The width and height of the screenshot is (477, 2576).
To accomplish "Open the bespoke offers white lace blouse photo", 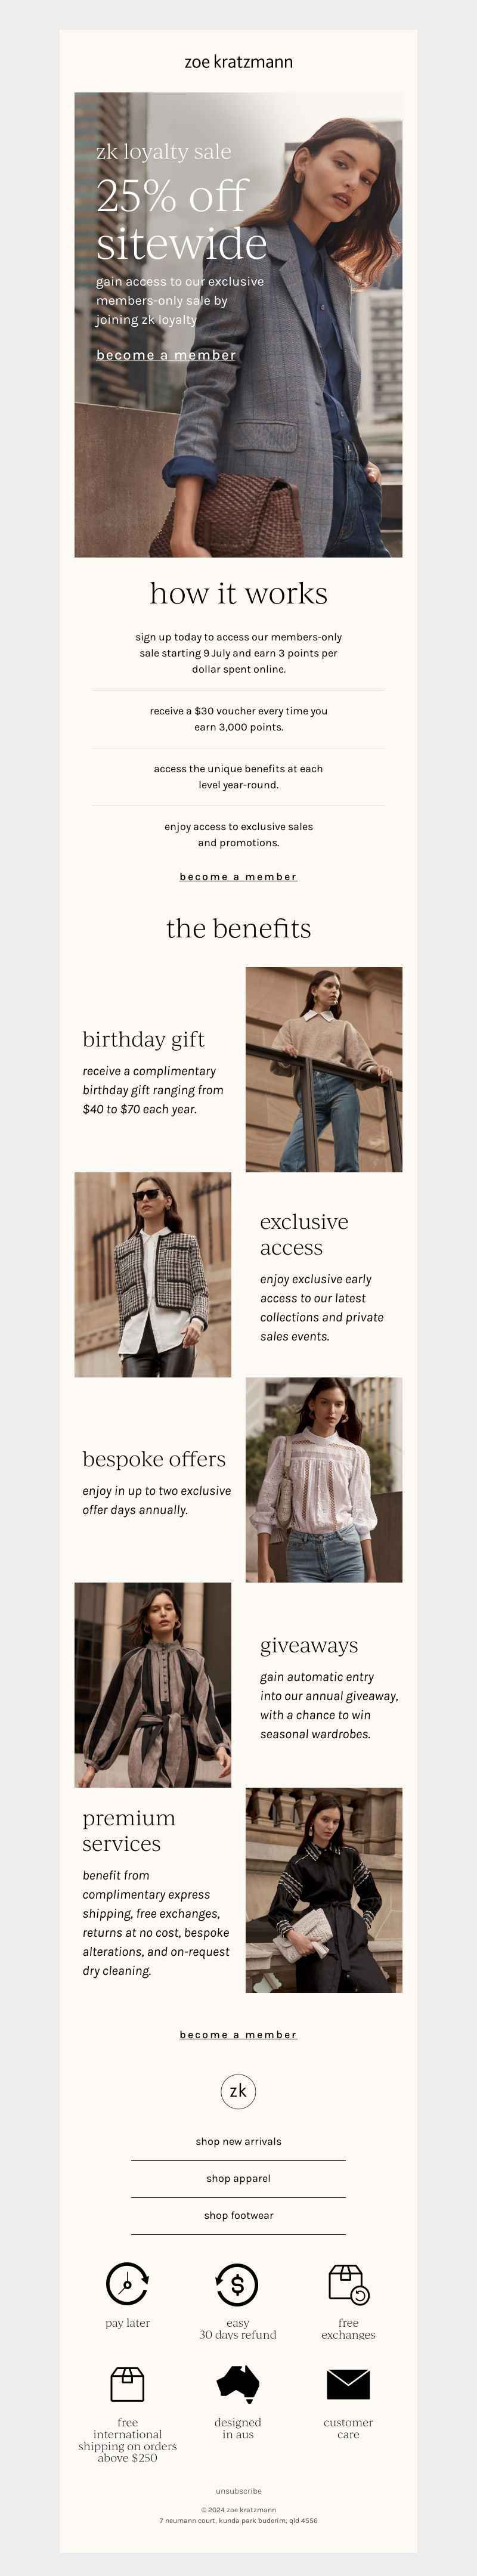I will (324, 1480).
